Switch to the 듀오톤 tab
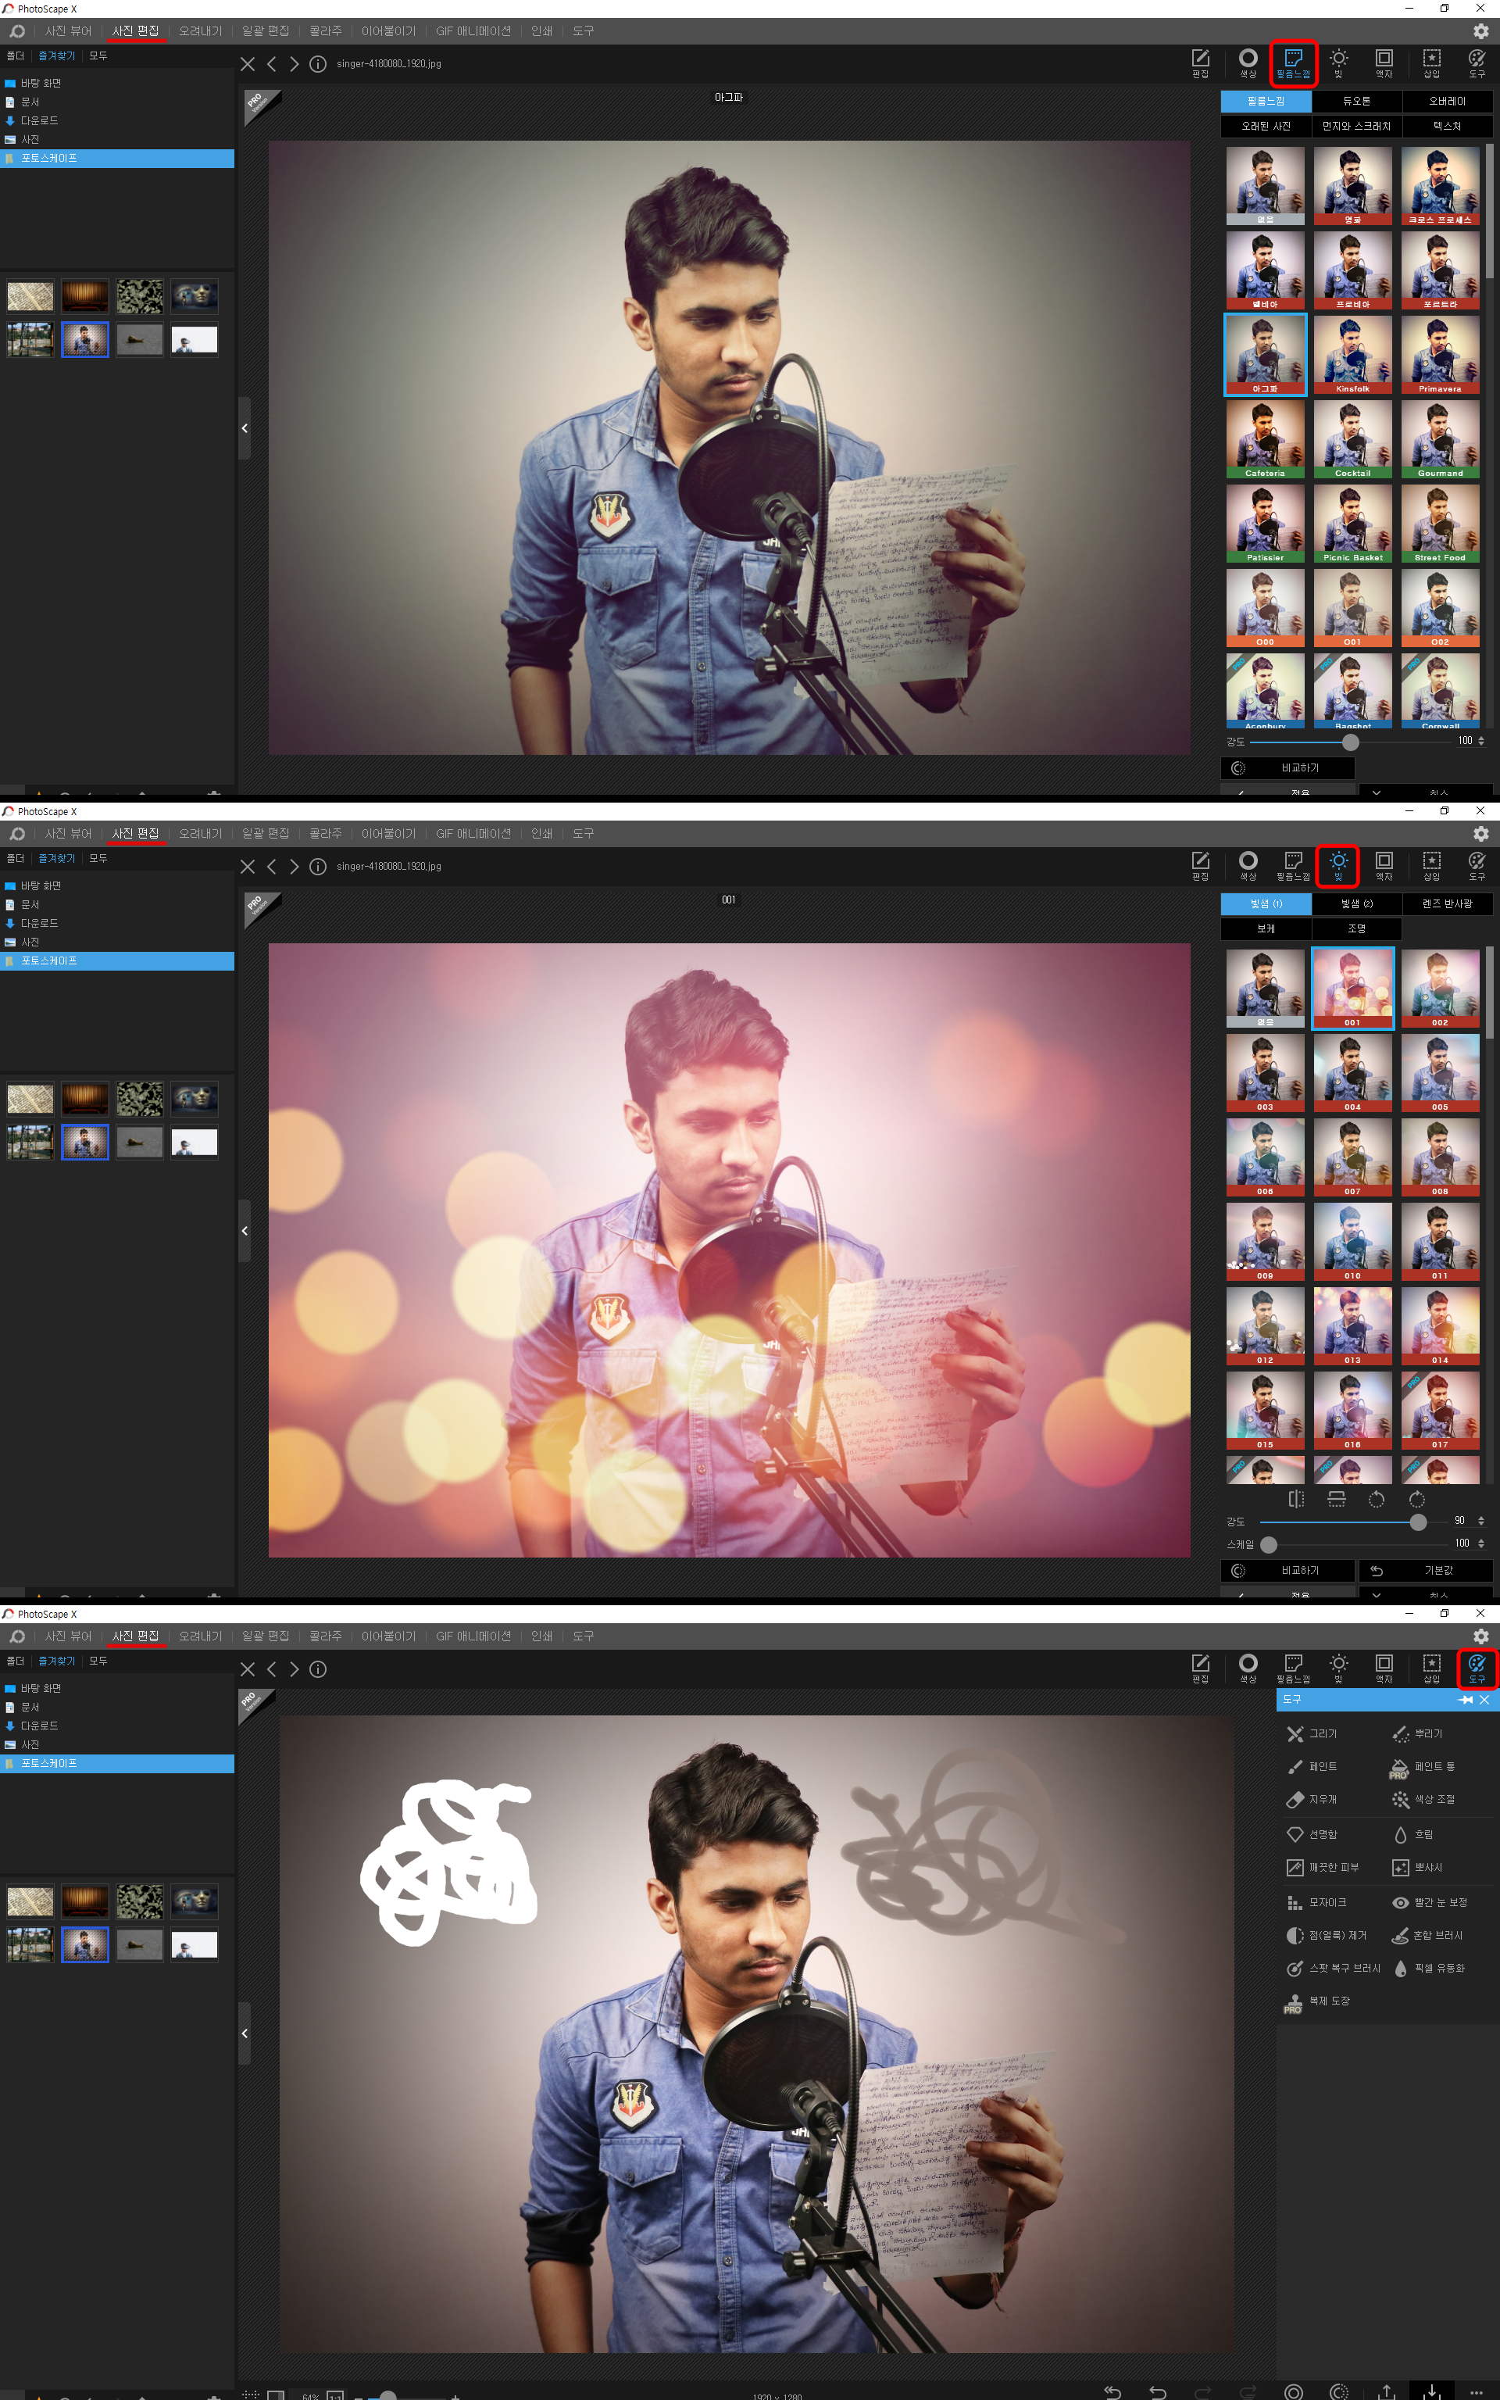Viewport: 1500px width, 2400px height. click(x=1356, y=101)
